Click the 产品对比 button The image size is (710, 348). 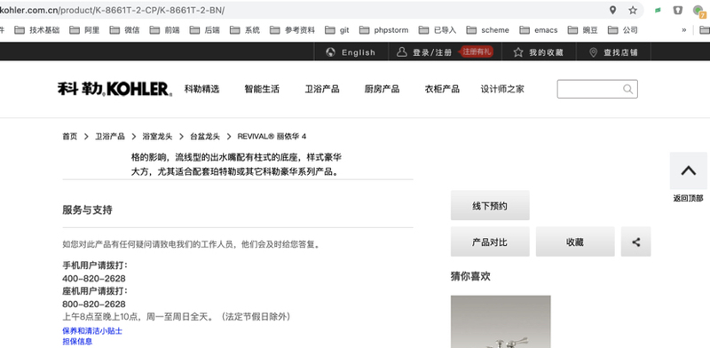click(490, 242)
